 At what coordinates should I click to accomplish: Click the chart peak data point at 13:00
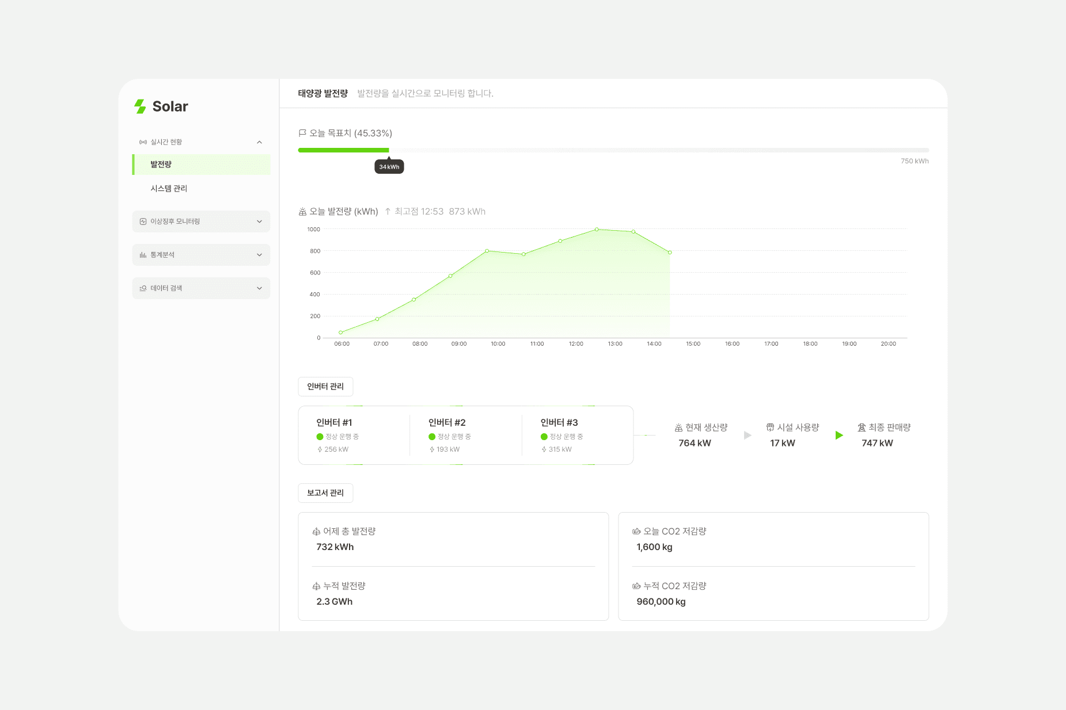point(597,230)
